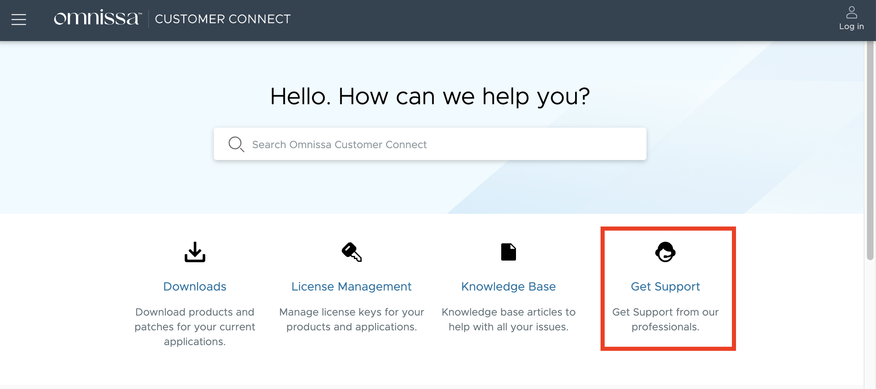Screen dimensions: 876x389
Task: Open the hamburger navigation menu
Action: click(x=18, y=19)
